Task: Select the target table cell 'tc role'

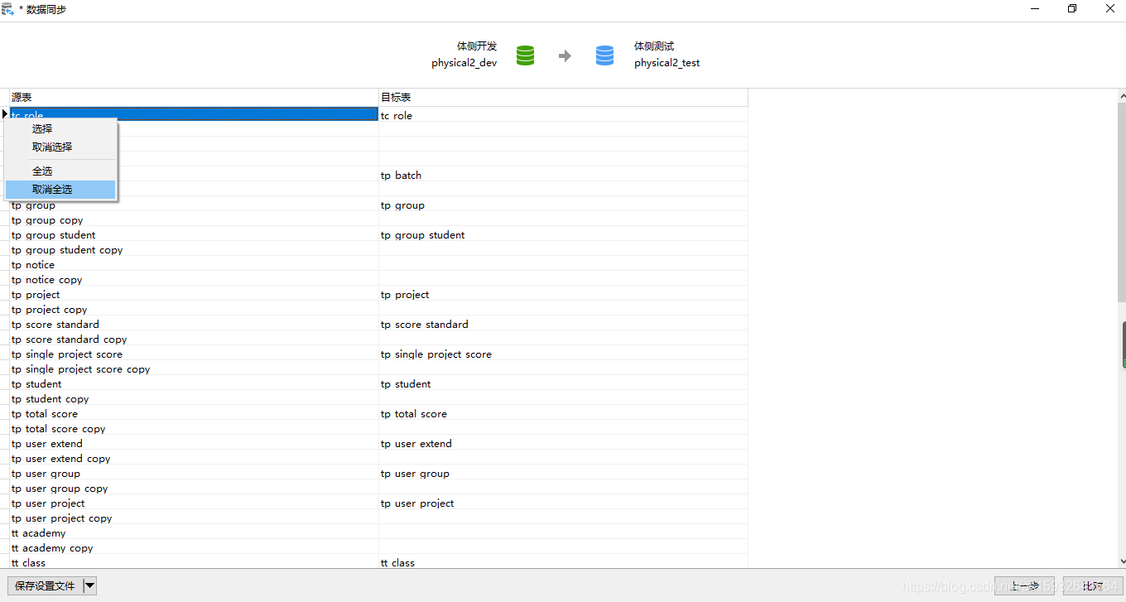Action: 563,115
